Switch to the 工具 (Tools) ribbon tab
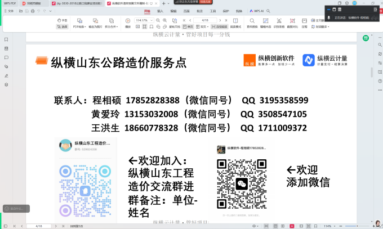Screen dimensions: 383x229 tap(213, 11)
